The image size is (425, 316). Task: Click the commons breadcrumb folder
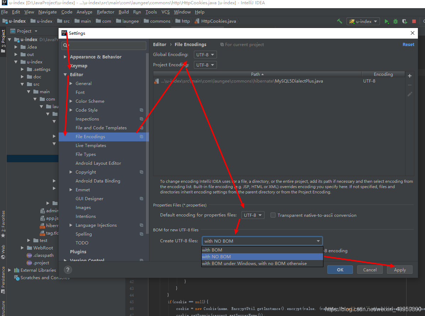(157, 21)
